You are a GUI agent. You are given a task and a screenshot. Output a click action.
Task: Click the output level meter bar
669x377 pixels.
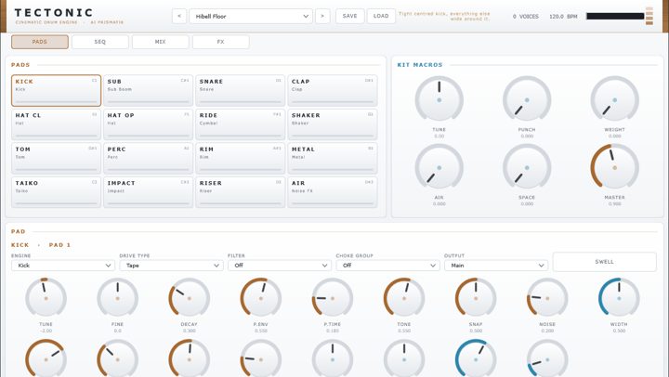point(615,16)
